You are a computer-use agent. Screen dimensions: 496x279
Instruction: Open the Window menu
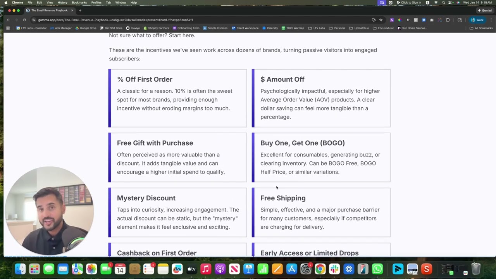pos(121,2)
